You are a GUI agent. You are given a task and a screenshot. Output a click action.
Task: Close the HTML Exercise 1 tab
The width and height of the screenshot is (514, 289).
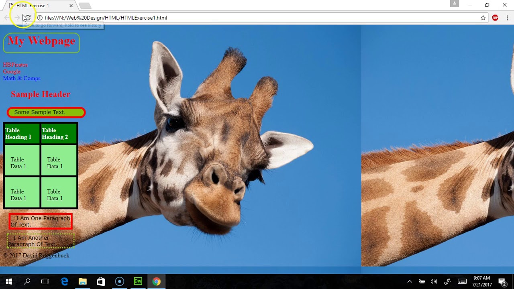coord(71,6)
